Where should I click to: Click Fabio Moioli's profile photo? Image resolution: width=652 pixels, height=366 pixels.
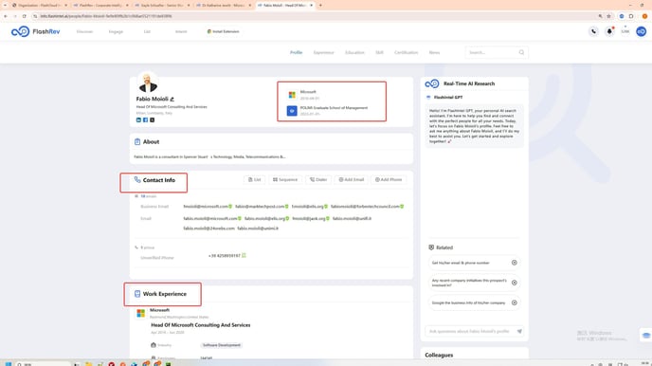pyautogui.click(x=148, y=82)
